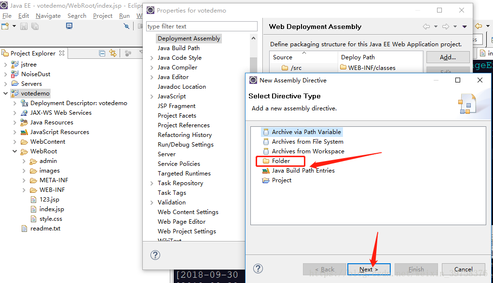This screenshot has height=283, width=493.
Task: Click the Add... button
Action: coord(448,57)
